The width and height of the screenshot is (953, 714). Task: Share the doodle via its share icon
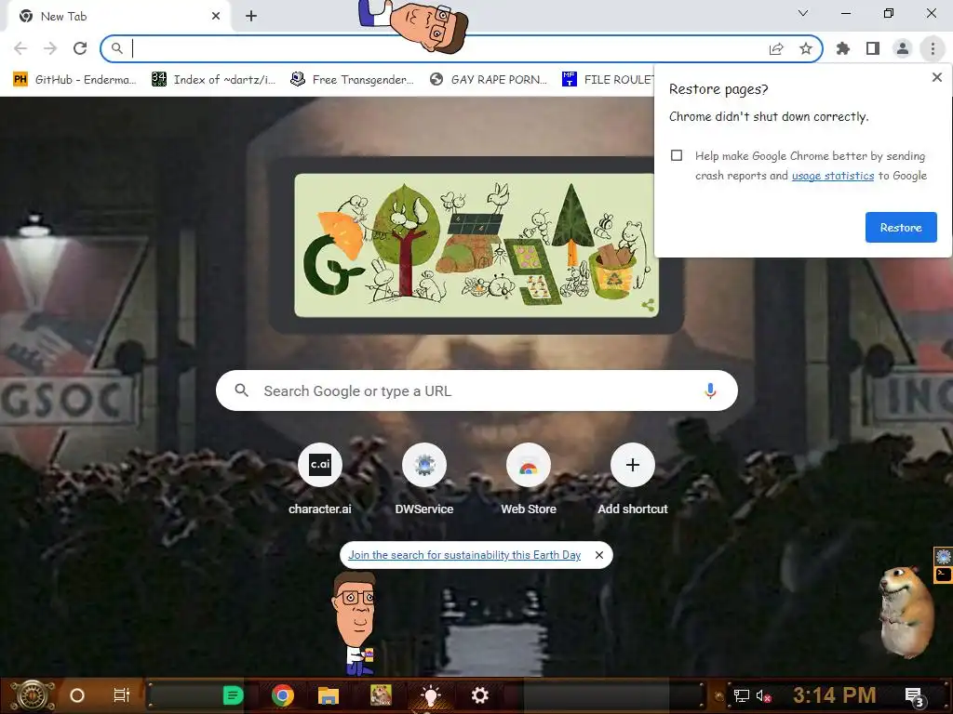coord(648,305)
